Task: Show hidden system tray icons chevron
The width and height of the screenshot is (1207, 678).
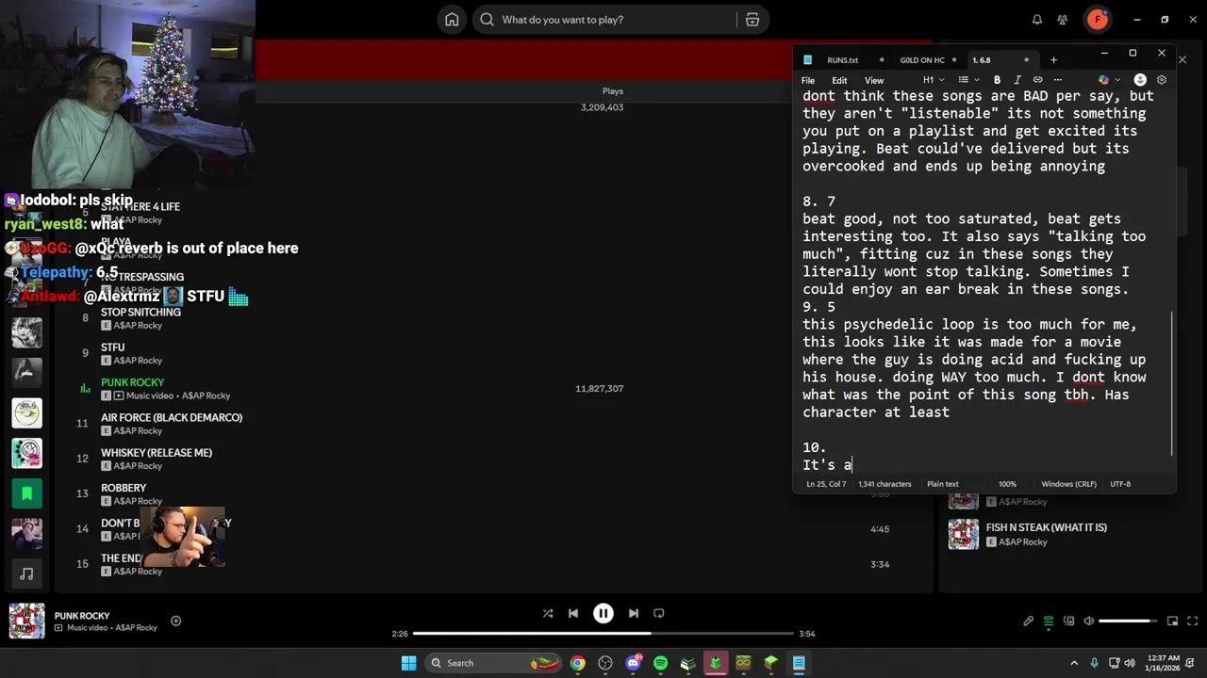Action: coord(1075,663)
